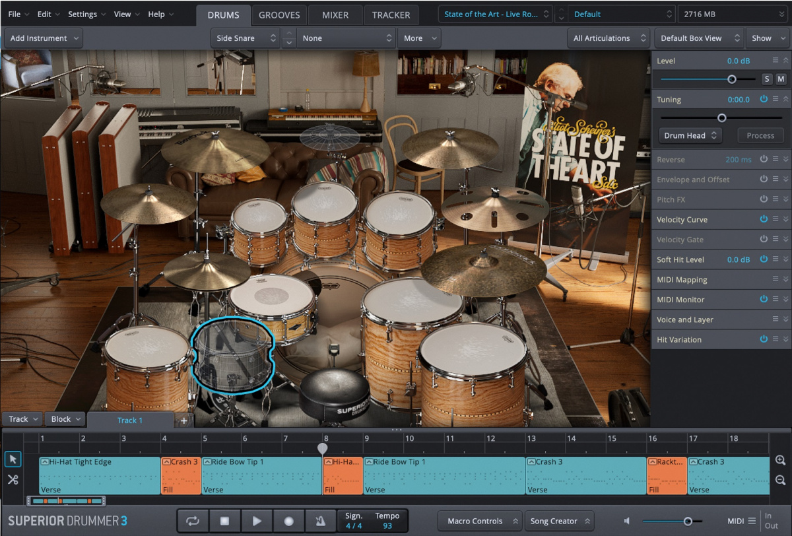Expand the Macro Controls panel
Viewport: 792px width, 536px height.
coord(480,521)
